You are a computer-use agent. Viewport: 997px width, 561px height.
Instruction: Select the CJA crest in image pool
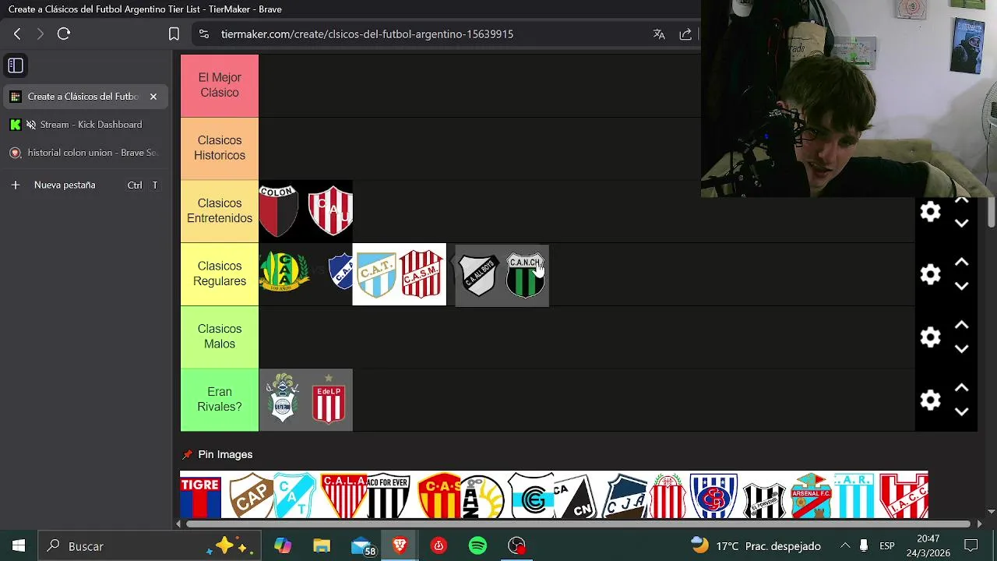tap(626, 496)
